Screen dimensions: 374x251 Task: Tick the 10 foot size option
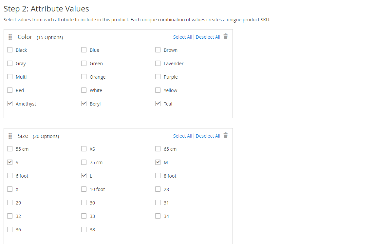(84, 189)
